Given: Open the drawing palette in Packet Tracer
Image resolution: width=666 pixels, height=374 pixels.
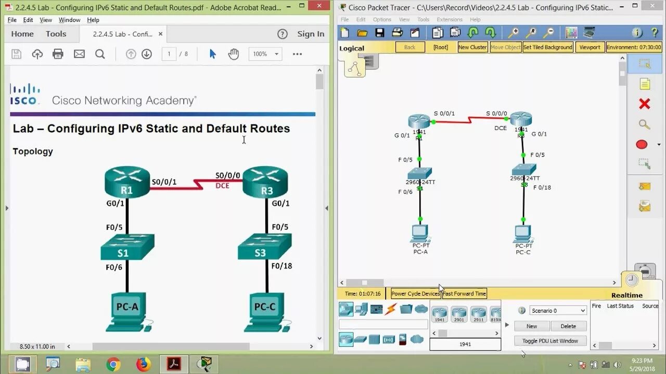Looking at the screenshot, I should [571, 33].
